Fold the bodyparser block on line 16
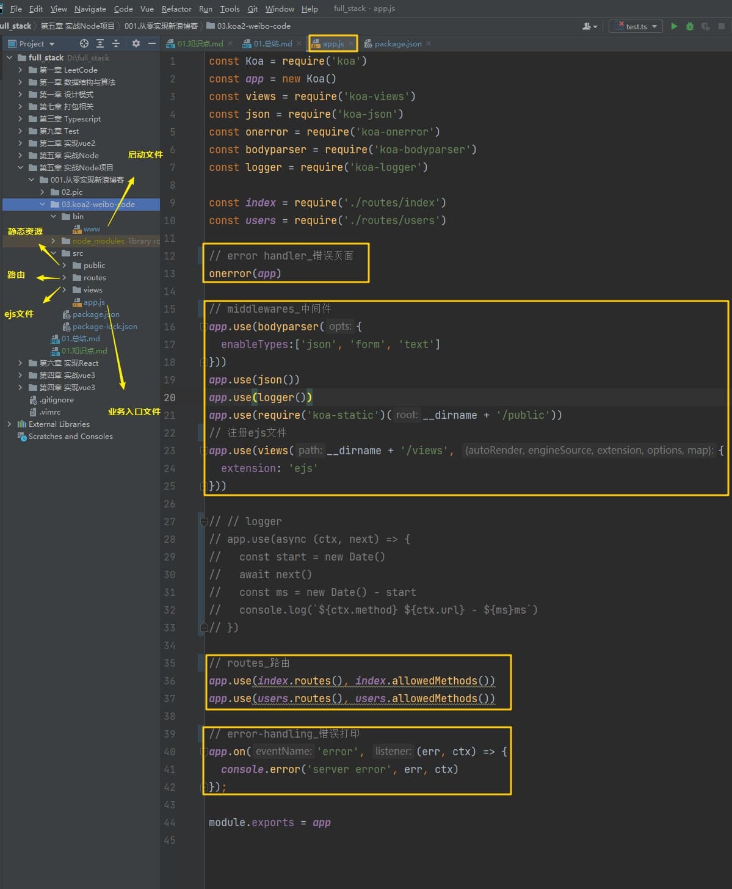The image size is (732, 889). pos(204,327)
